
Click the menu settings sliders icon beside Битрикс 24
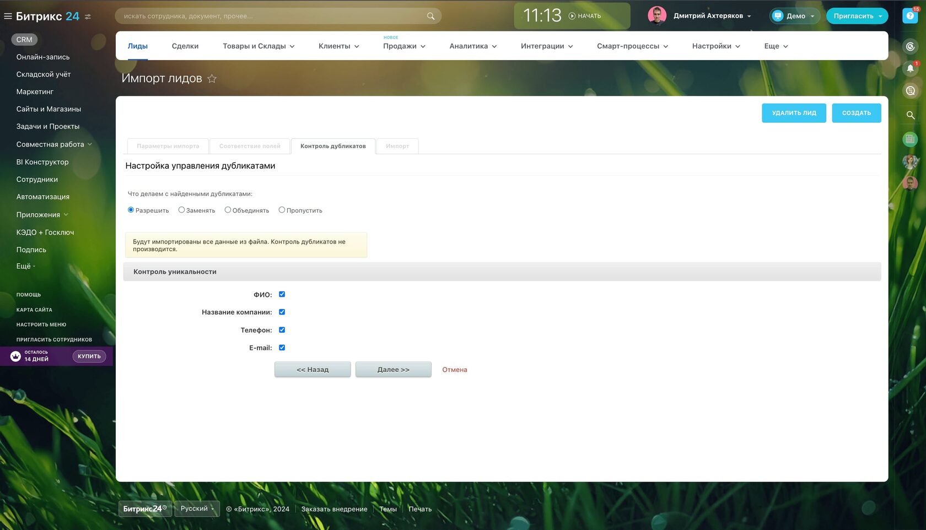pos(88,17)
